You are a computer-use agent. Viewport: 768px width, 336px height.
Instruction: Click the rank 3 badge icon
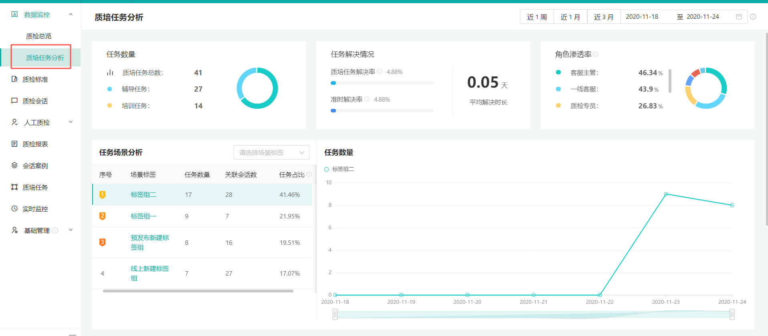(102, 242)
